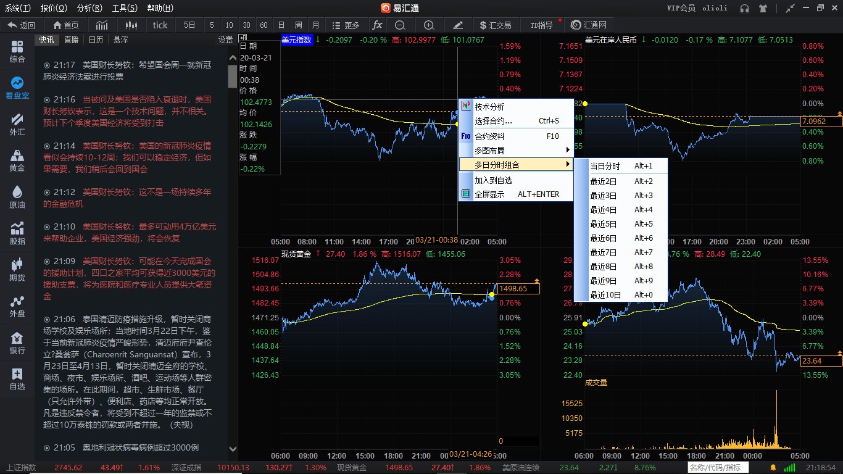Open the 银行 bank sidebar section
Screen dimensions: 843x474
coord(17,343)
